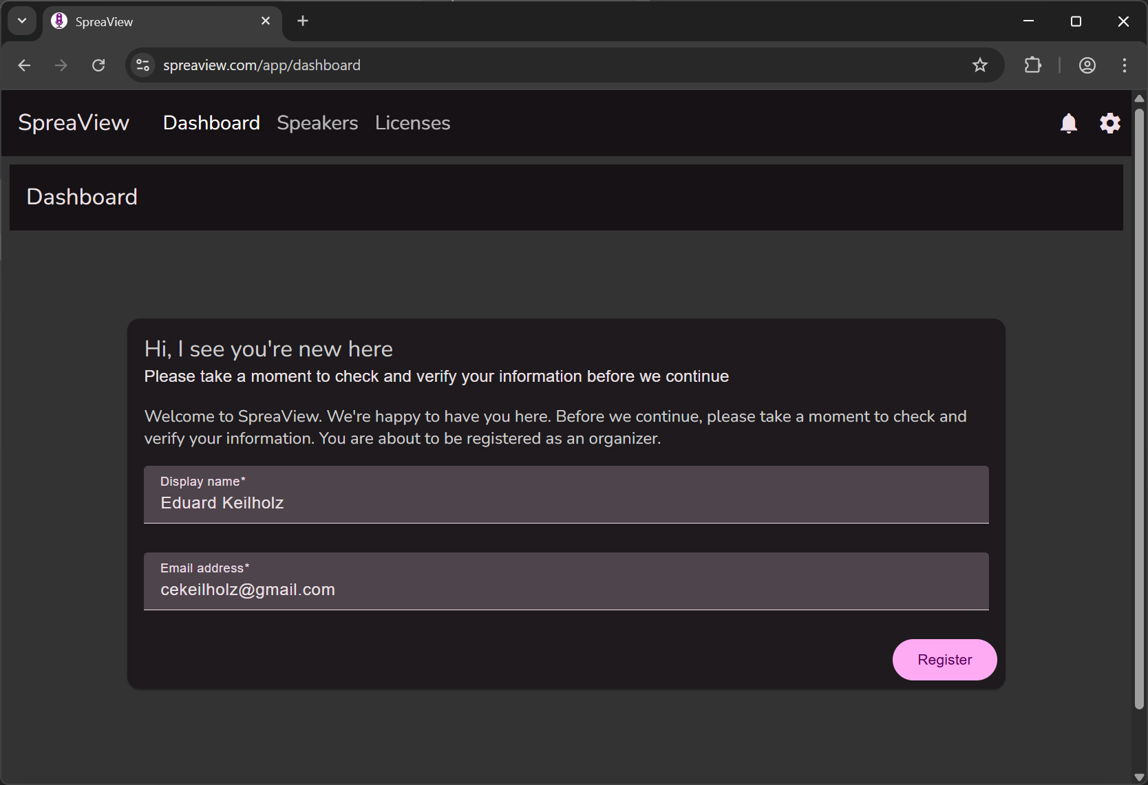Click the Email address field
This screenshot has height=785, width=1148.
(x=566, y=581)
